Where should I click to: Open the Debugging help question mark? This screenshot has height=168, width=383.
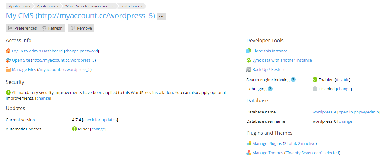pyautogui.click(x=270, y=89)
